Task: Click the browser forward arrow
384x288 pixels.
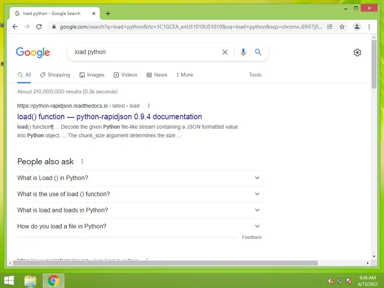Action: coord(27,27)
